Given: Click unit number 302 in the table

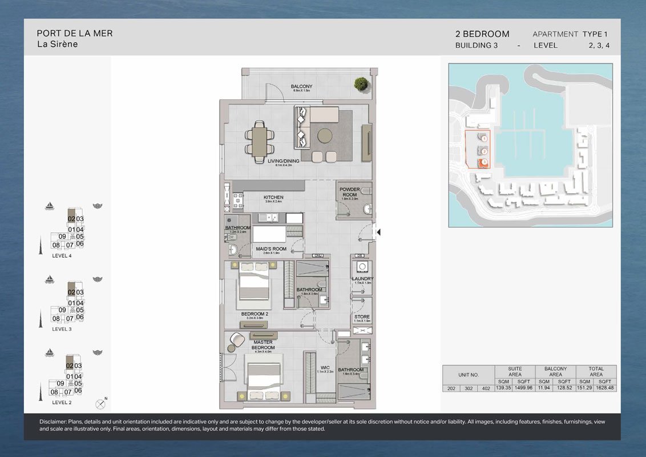Looking at the screenshot, I should pyautogui.click(x=469, y=388).
